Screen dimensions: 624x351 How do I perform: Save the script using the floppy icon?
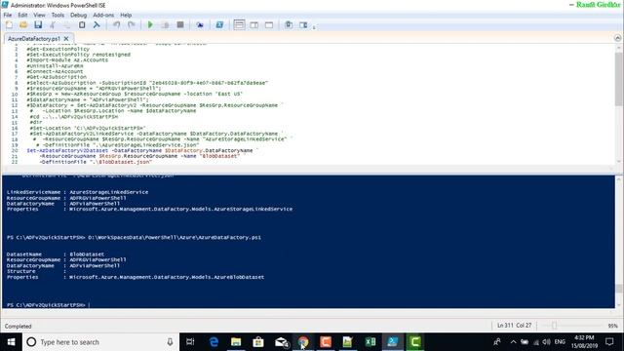(38, 24)
